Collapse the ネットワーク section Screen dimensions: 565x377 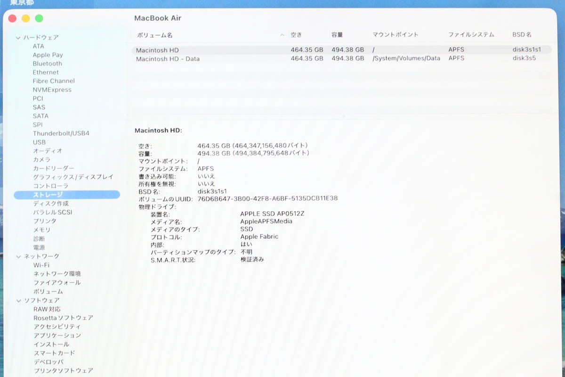click(x=18, y=256)
